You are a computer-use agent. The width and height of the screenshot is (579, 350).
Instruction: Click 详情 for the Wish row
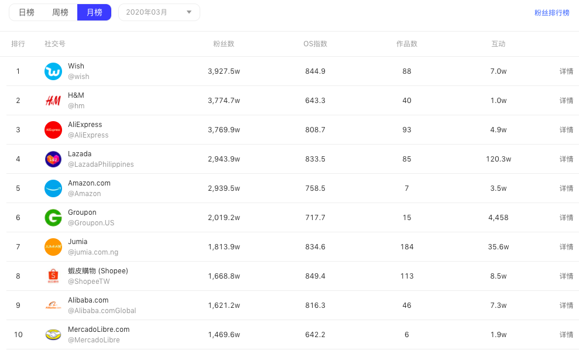point(566,71)
